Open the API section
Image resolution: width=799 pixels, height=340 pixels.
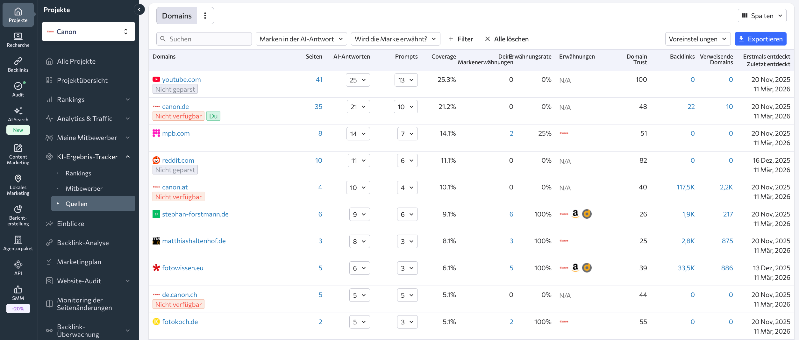coord(18,267)
